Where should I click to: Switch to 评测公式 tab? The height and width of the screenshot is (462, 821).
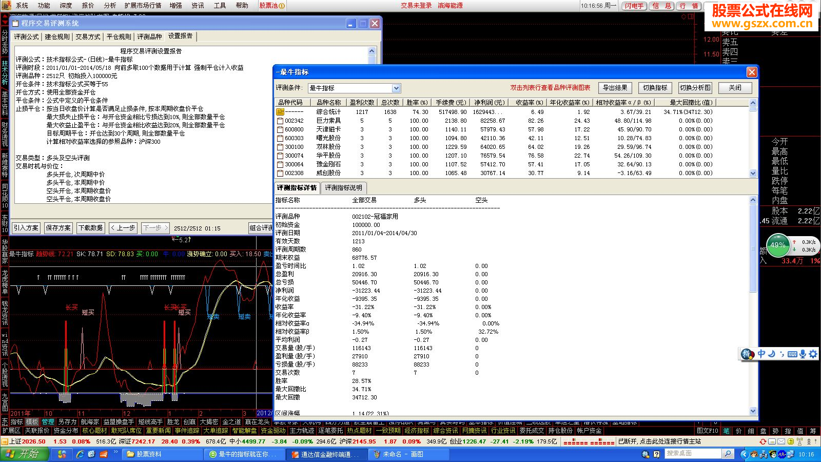pyautogui.click(x=26, y=37)
